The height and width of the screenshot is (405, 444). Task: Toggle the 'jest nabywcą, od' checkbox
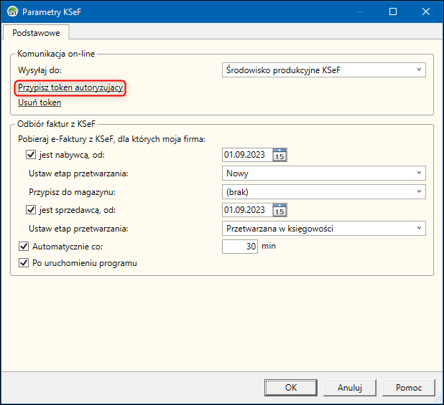click(x=31, y=155)
